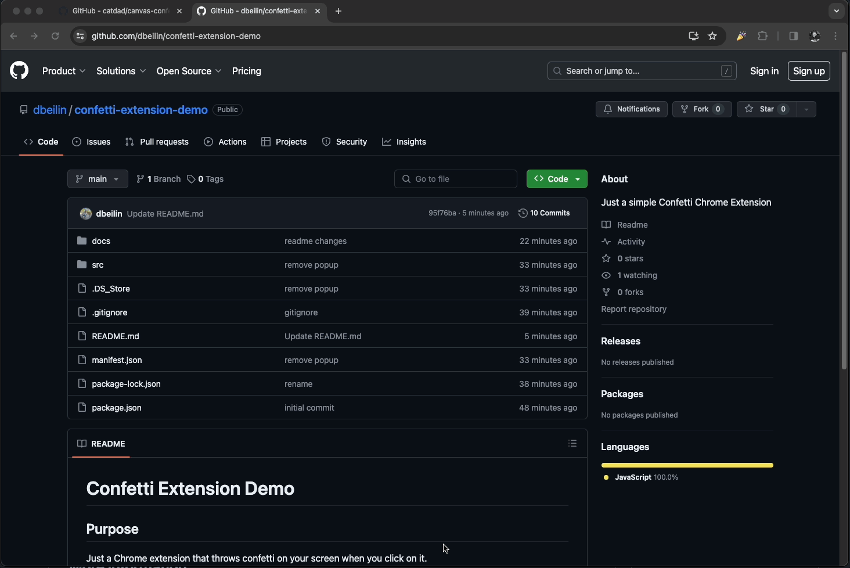Expand the Solutions menu
This screenshot has height=568, width=850.
coord(121,71)
